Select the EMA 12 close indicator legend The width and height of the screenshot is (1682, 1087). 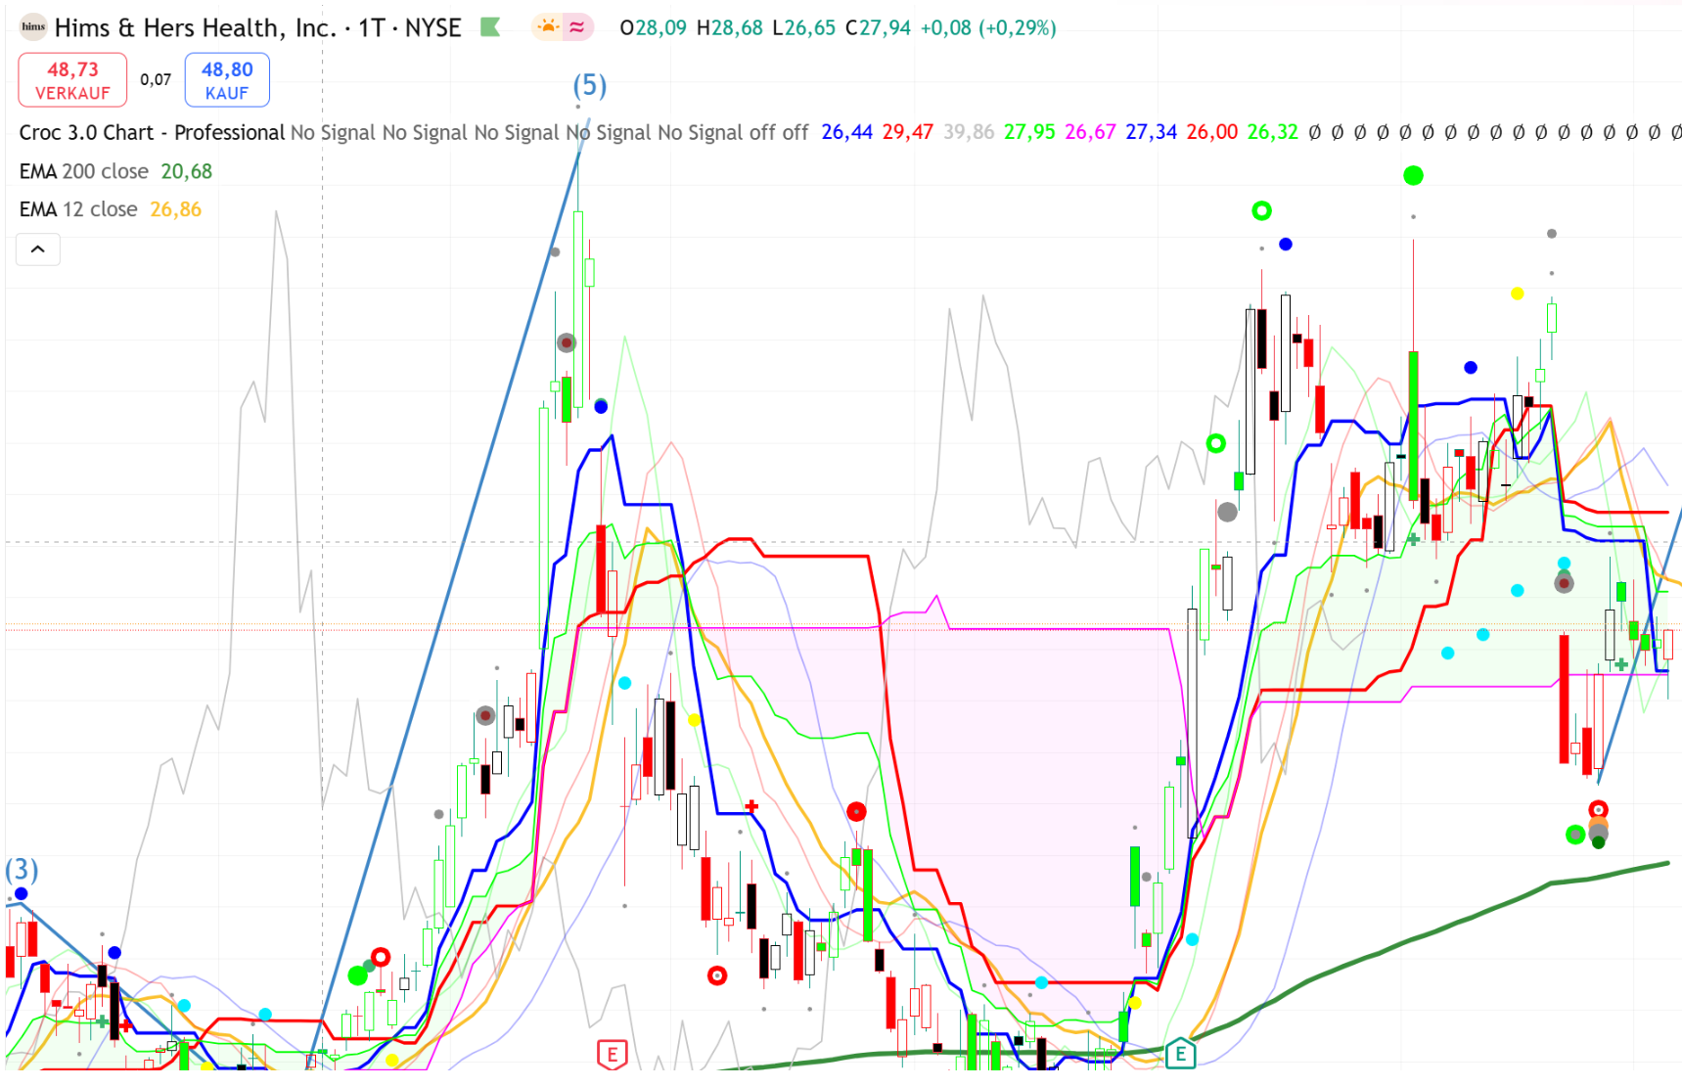[x=78, y=209]
